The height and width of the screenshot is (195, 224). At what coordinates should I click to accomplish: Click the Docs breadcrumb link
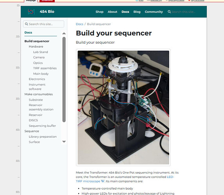(79, 24)
